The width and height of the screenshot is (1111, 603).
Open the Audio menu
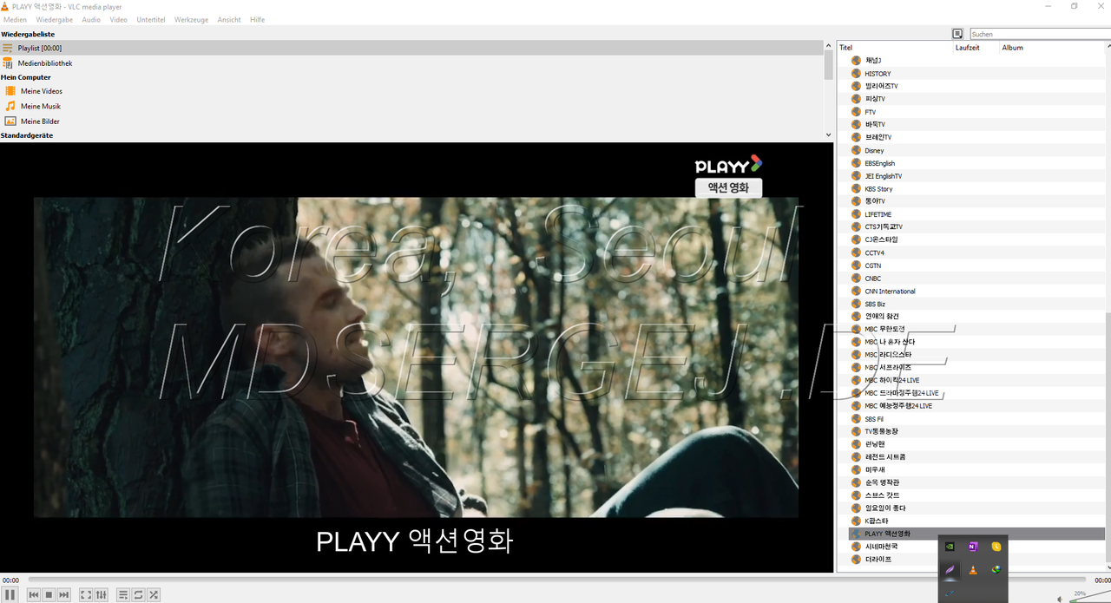tap(91, 19)
